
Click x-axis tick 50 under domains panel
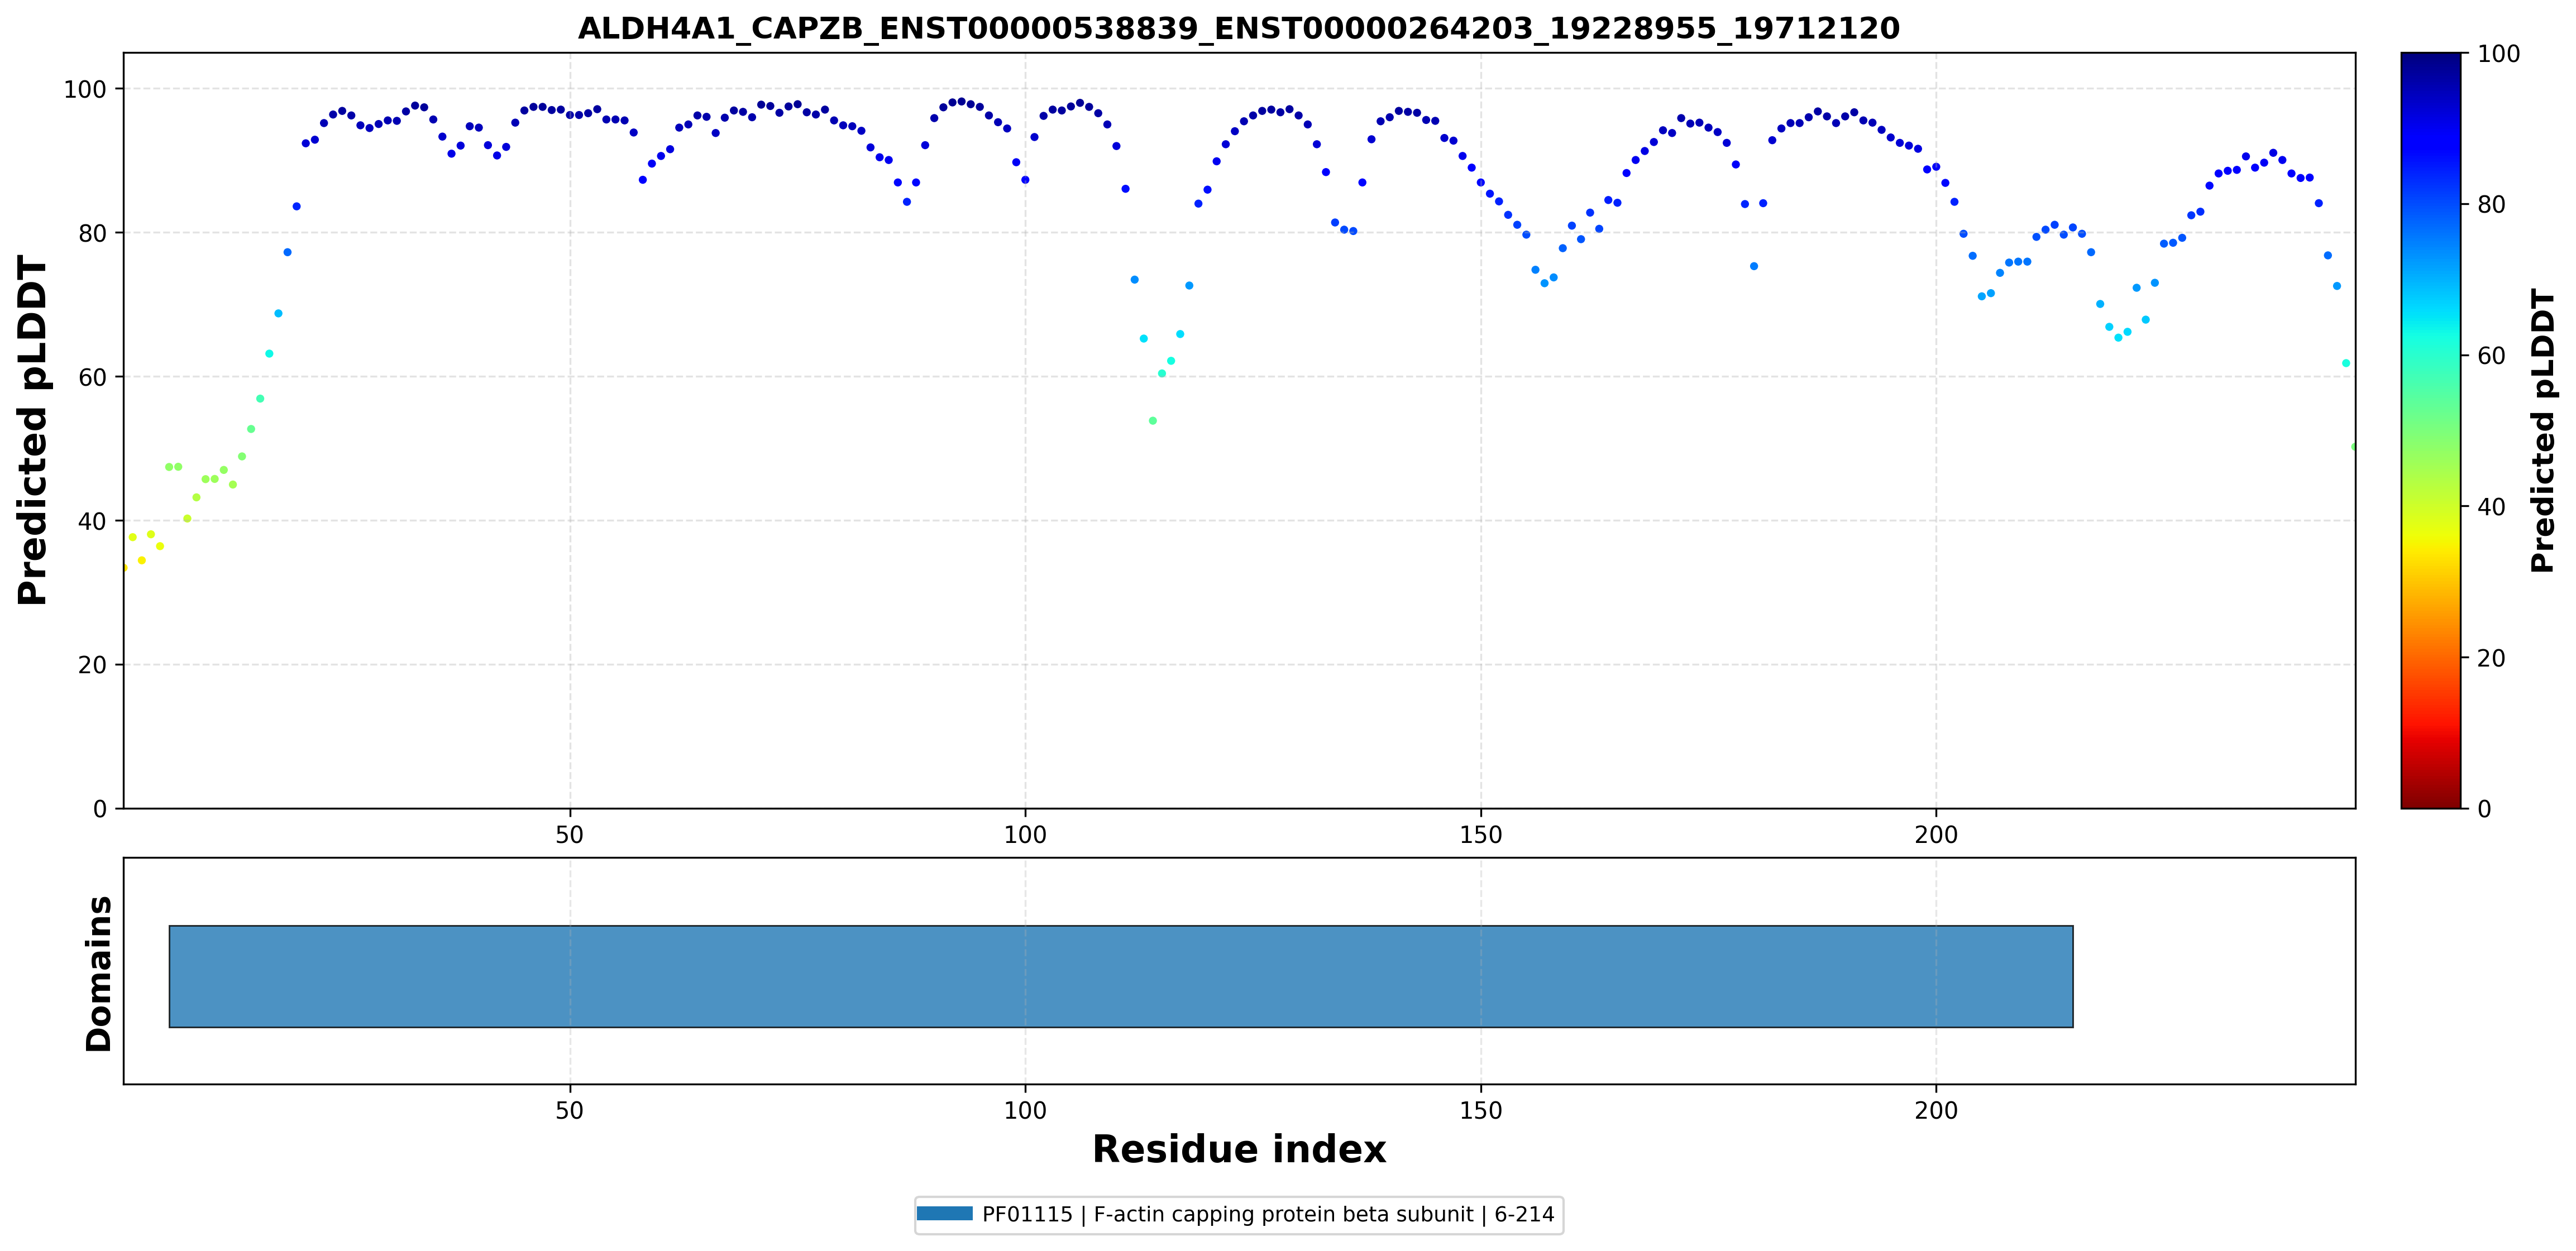(x=569, y=1110)
